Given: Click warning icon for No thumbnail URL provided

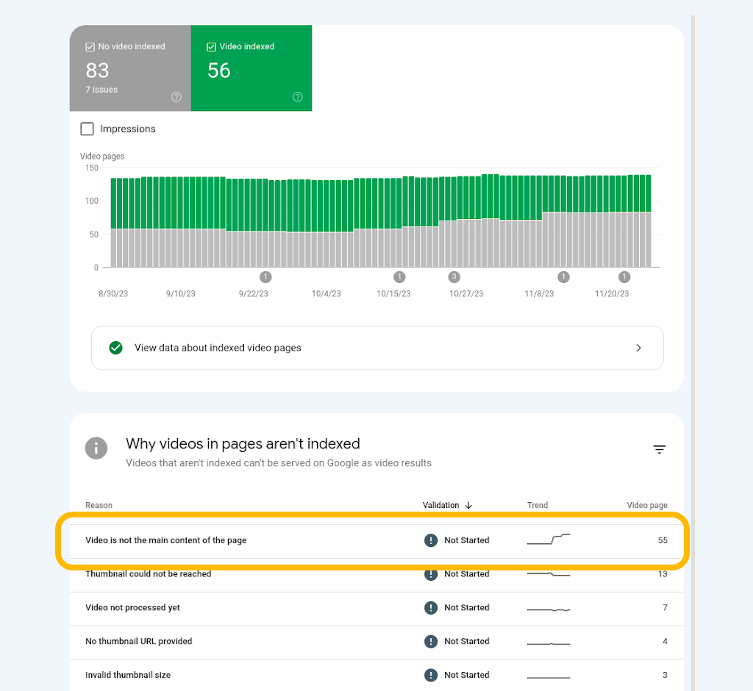Looking at the screenshot, I should click(x=431, y=642).
